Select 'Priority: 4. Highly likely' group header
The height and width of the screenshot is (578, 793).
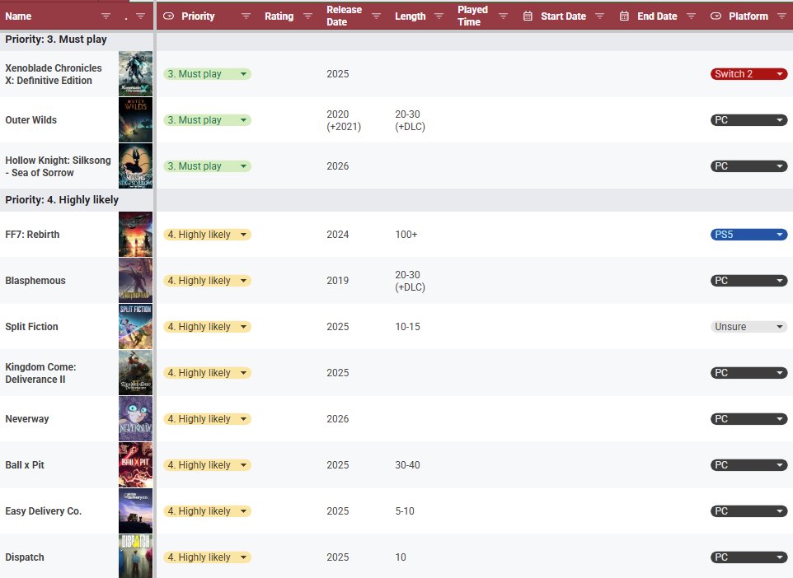(62, 199)
